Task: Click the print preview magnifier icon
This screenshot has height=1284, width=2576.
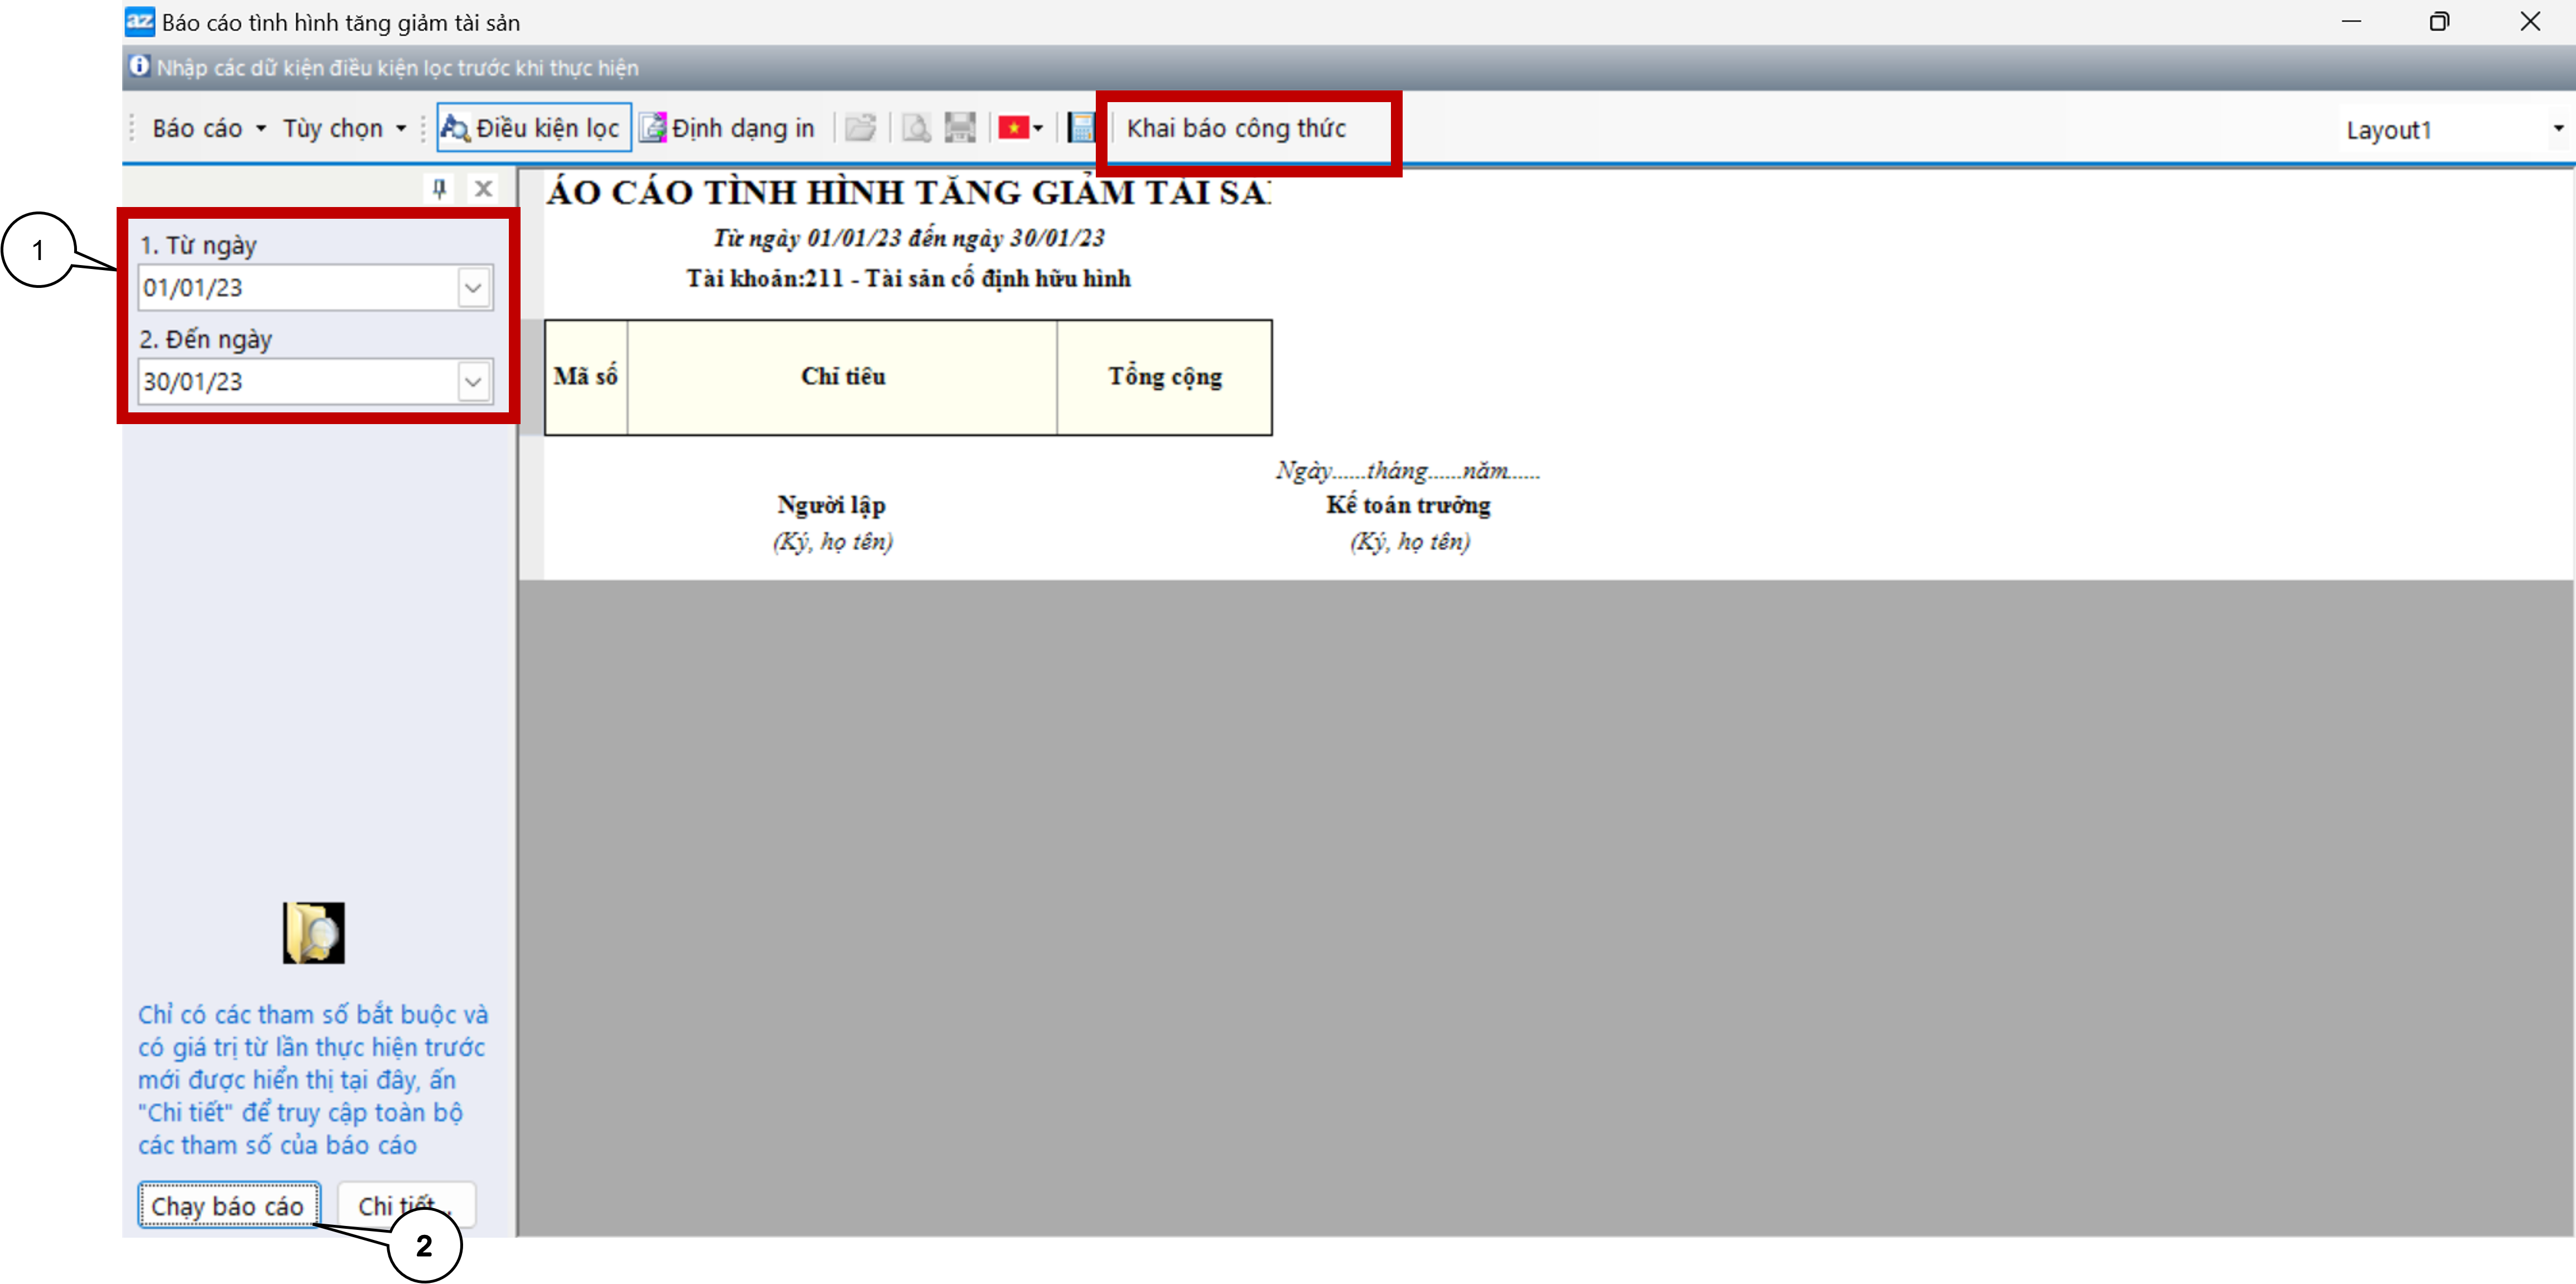Action: click(916, 128)
